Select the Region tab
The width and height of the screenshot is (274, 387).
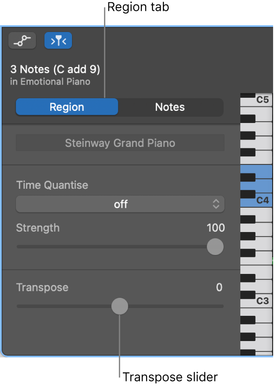coord(67,107)
